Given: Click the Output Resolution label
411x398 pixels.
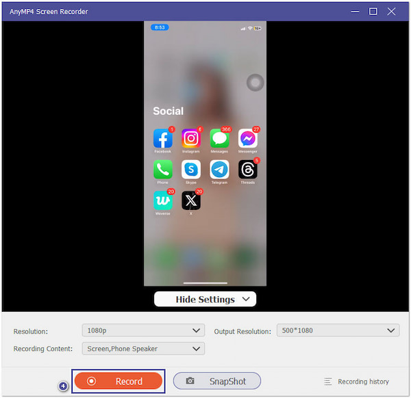Looking at the screenshot, I should [242, 331].
